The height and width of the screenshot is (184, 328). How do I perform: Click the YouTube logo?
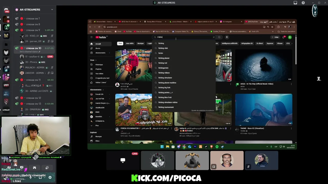pos(101,37)
